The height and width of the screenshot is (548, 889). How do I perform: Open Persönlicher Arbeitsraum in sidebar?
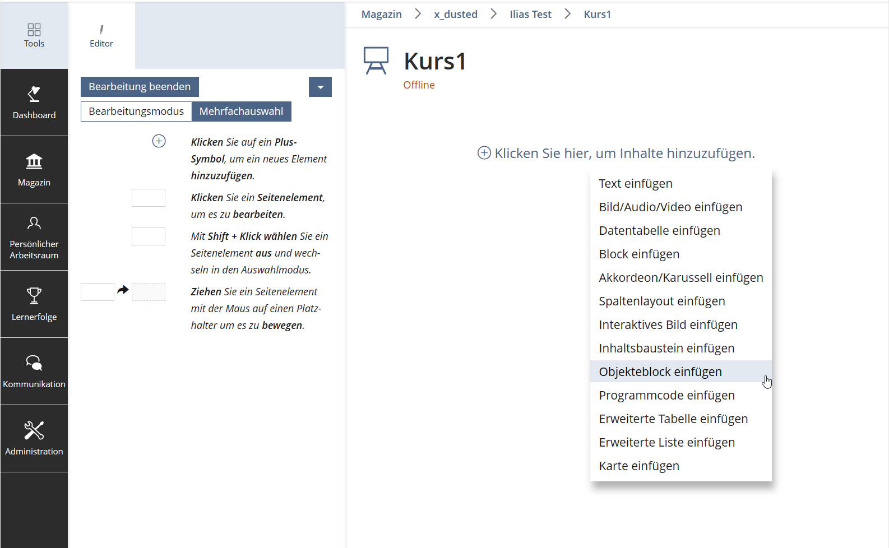34,224
